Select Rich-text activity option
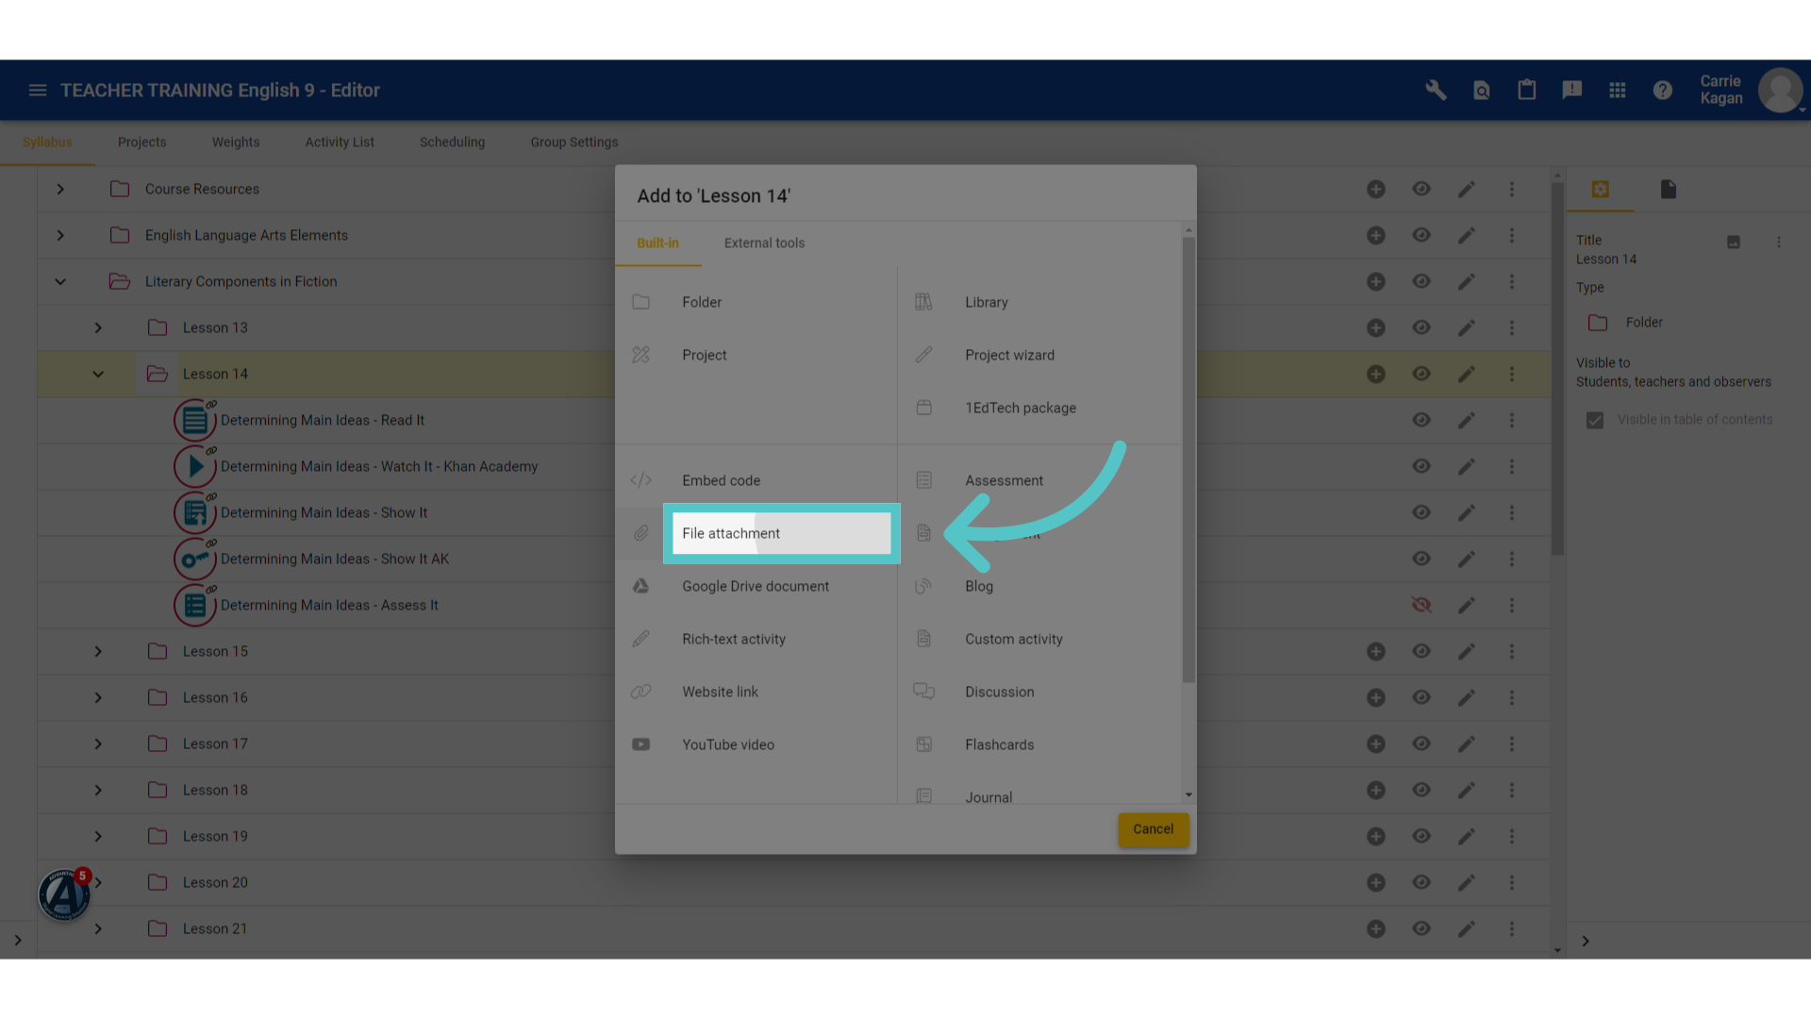 point(756,640)
